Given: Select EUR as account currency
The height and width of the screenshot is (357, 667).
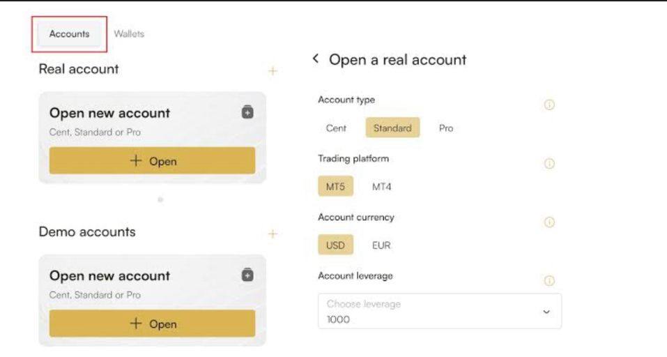Looking at the screenshot, I should [381, 245].
